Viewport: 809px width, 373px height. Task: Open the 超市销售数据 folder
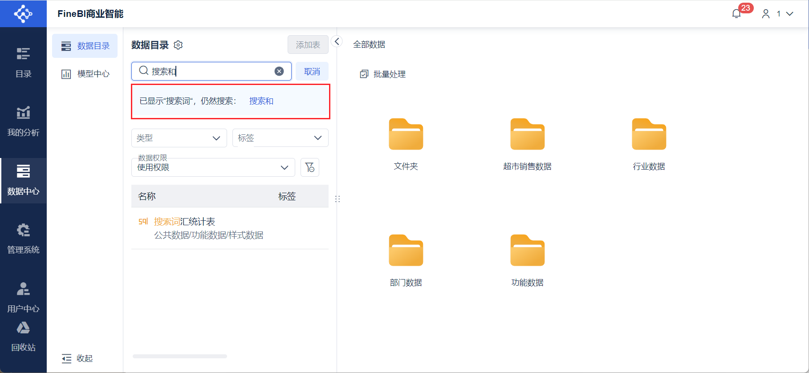coord(528,144)
